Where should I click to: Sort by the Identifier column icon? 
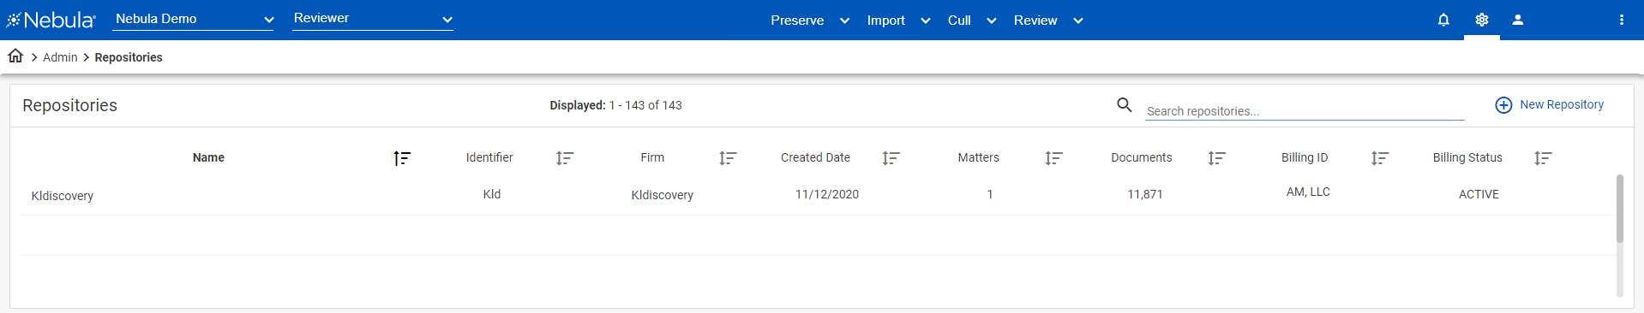(x=565, y=158)
